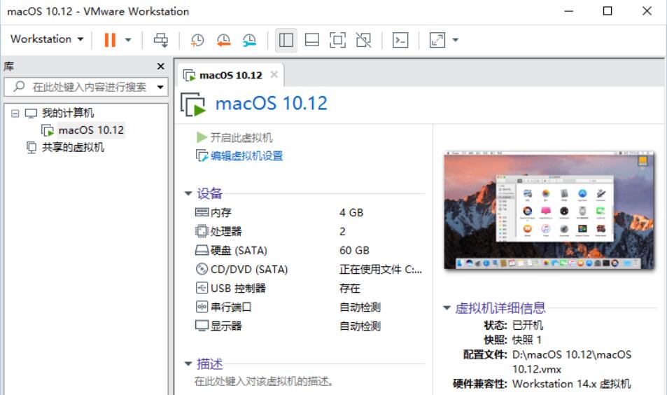Toggle the thumbnail bar view icon

click(312, 40)
